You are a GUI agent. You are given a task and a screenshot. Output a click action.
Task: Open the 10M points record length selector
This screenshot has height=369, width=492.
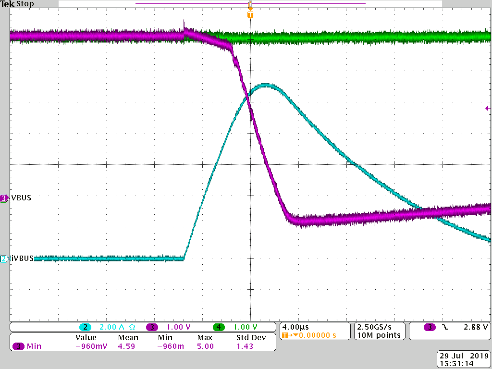click(379, 335)
